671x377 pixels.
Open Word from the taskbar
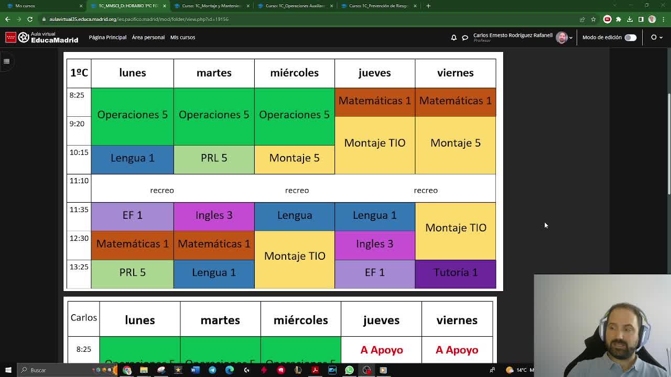[195, 370]
